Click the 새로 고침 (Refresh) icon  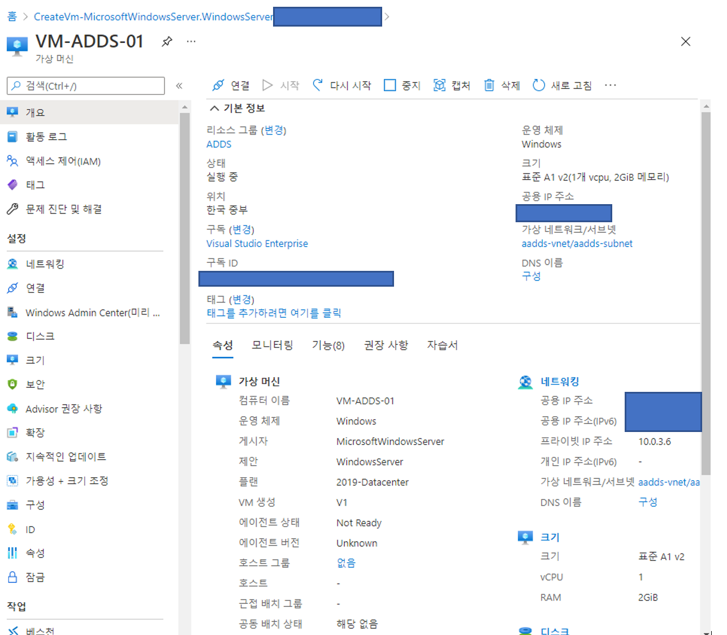[x=539, y=85]
